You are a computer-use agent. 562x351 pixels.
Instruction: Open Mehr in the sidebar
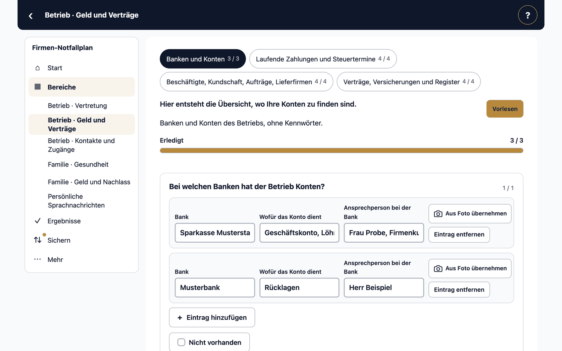click(x=81, y=259)
